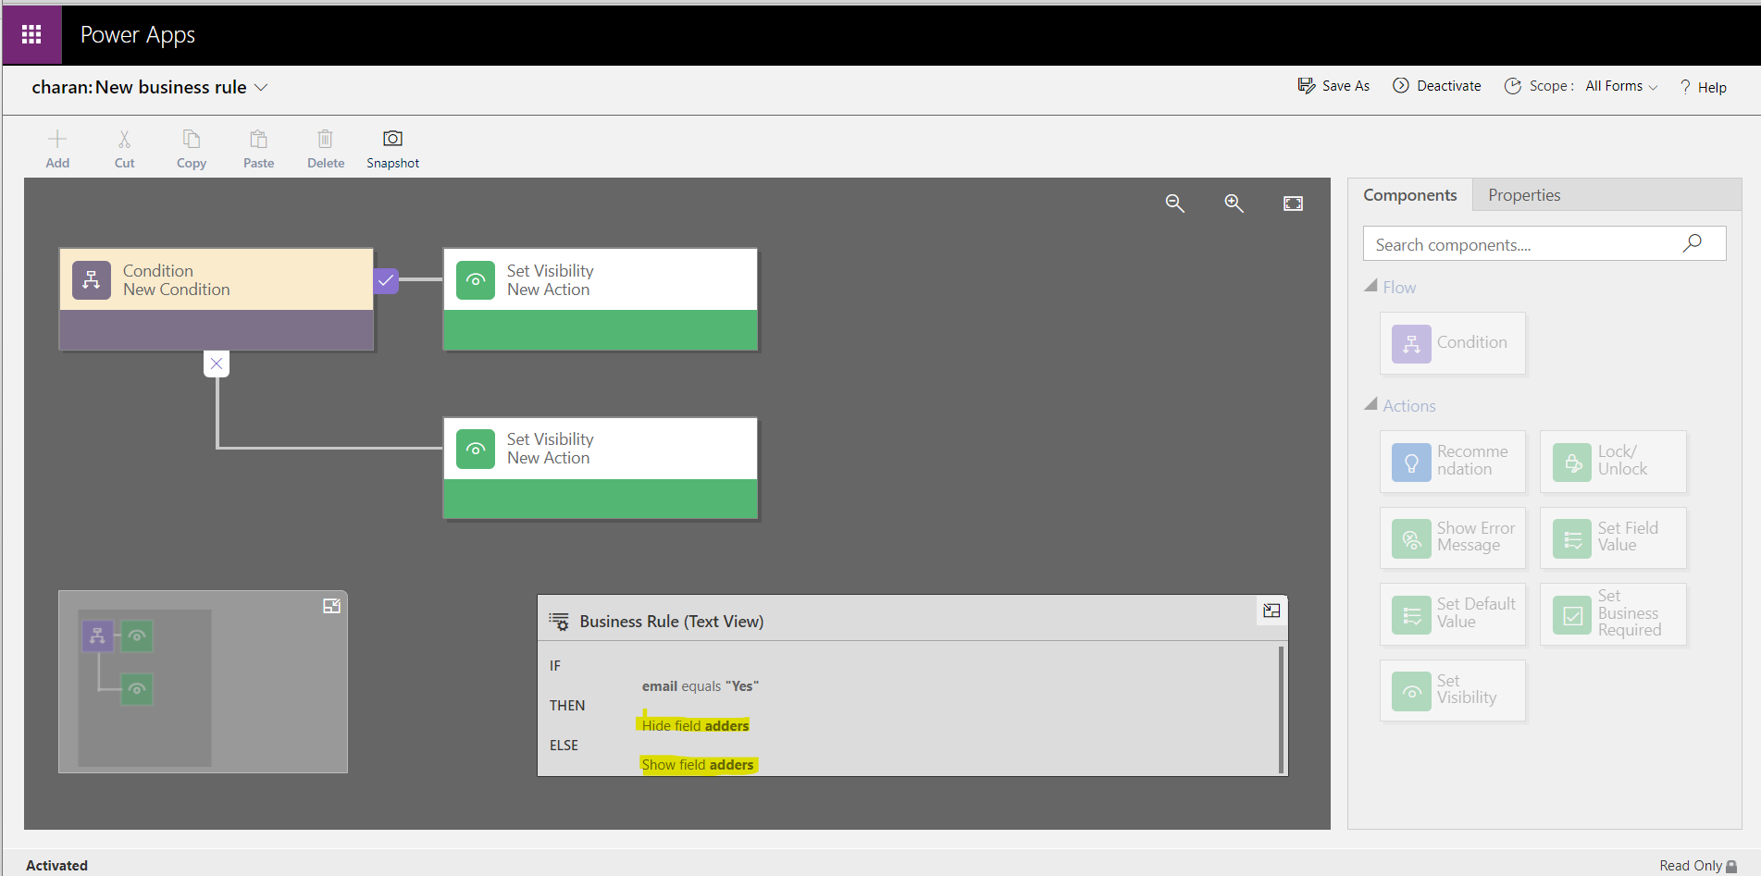This screenshot has width=1761, height=876.
Task: Click the condition false X connector
Action: point(217,364)
